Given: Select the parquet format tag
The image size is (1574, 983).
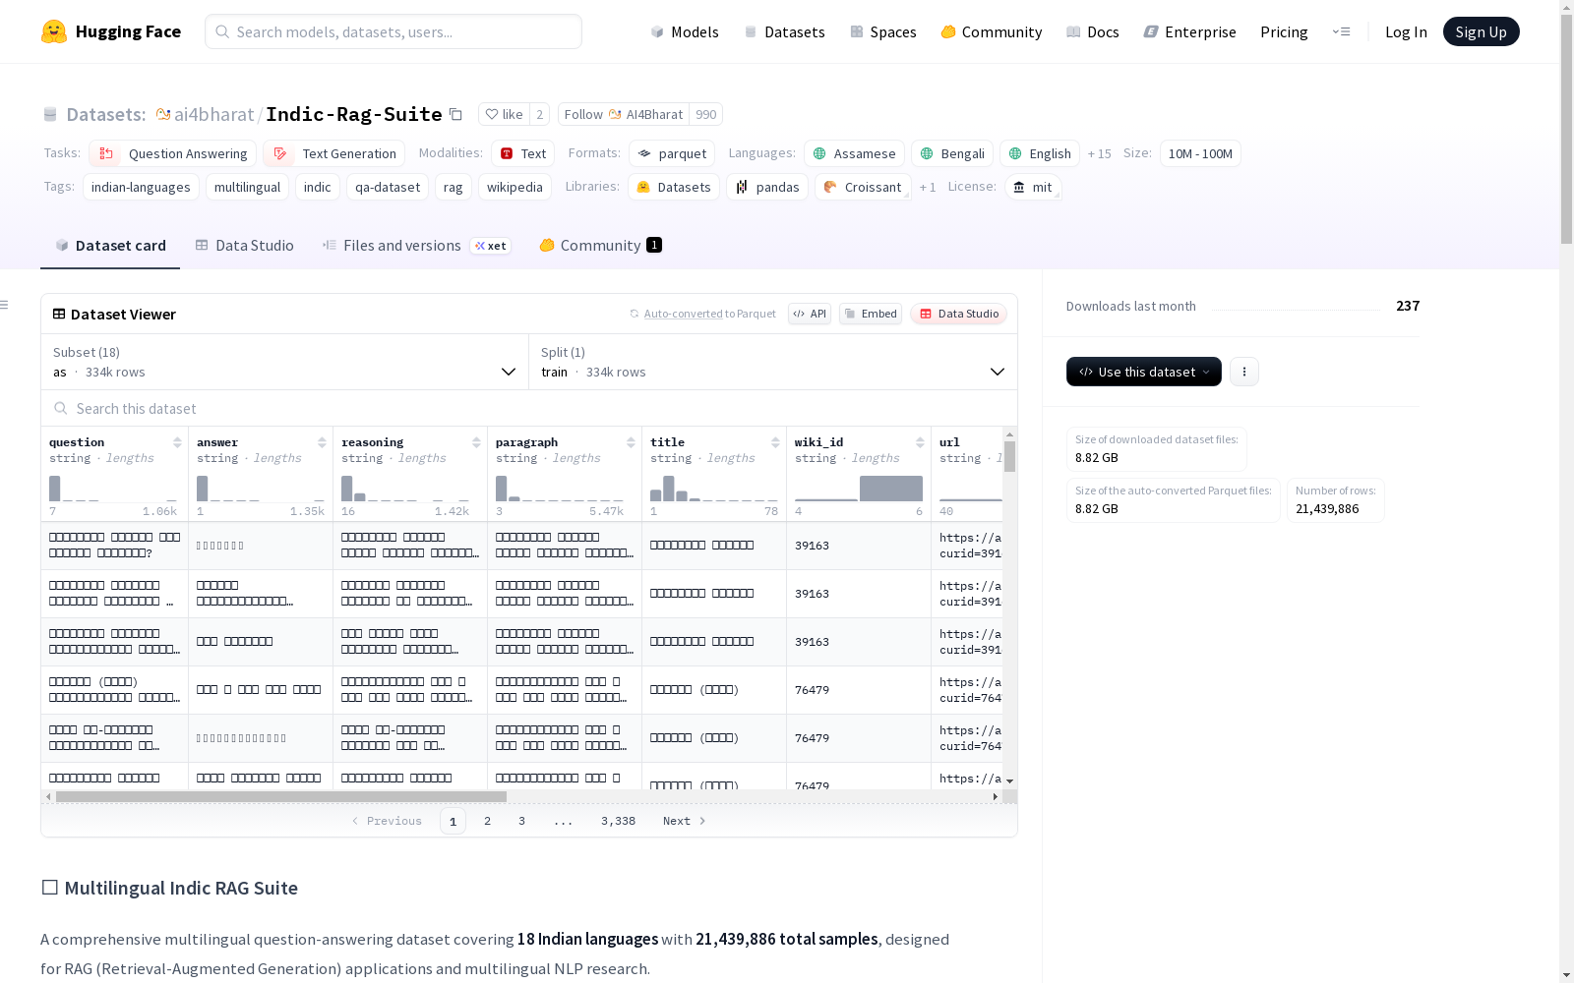Looking at the screenshot, I should pos(672,153).
